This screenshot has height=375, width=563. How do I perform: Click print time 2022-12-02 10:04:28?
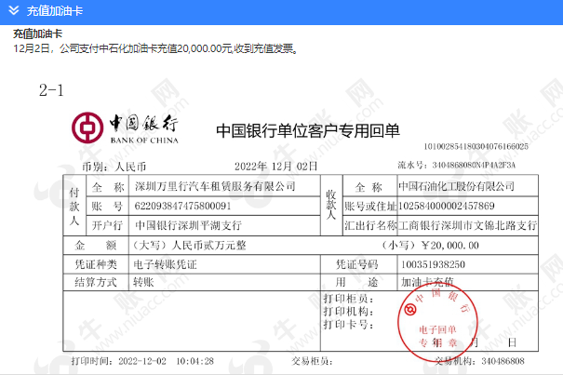[x=166, y=361]
